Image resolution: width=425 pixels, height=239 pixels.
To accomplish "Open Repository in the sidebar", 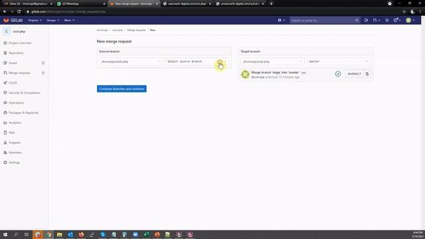I will click(x=13, y=53).
